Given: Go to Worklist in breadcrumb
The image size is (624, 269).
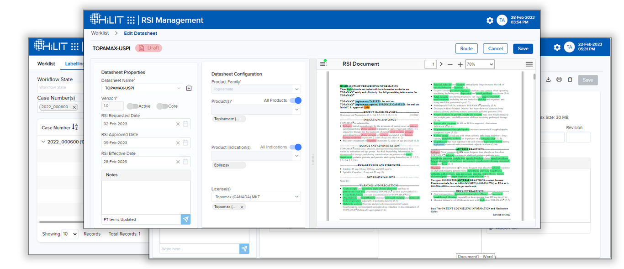Looking at the screenshot, I should pos(100,33).
